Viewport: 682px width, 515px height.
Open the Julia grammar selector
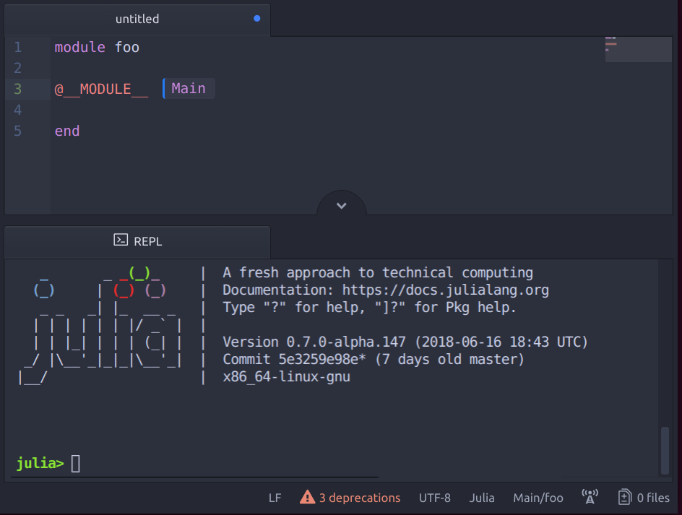pos(482,498)
